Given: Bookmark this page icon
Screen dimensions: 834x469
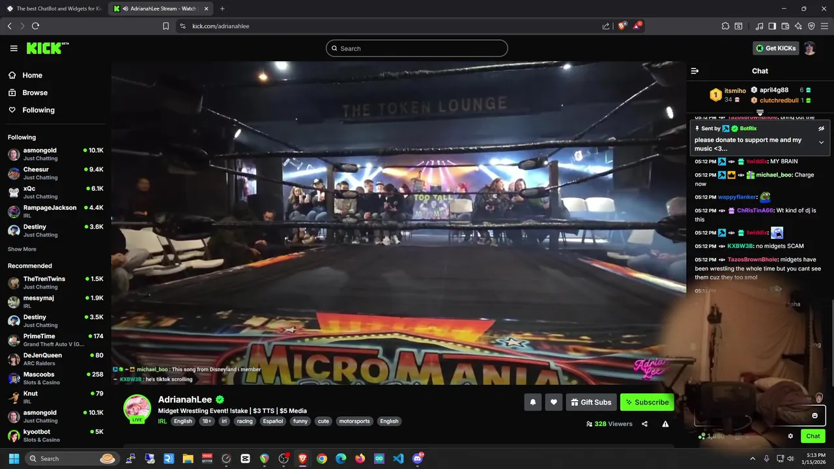Looking at the screenshot, I should tap(165, 26).
